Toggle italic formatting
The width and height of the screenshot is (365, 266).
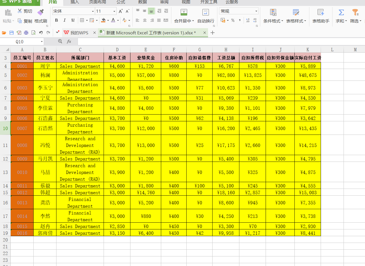click(x=65, y=20)
